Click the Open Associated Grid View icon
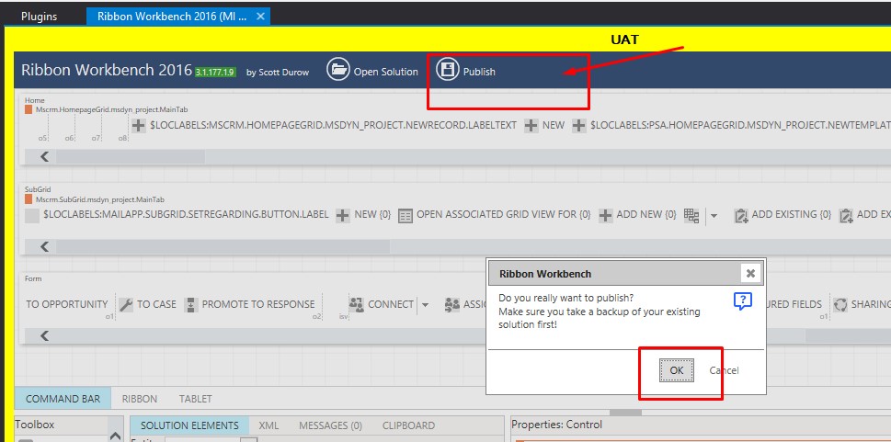This screenshot has height=442, width=891. click(406, 215)
